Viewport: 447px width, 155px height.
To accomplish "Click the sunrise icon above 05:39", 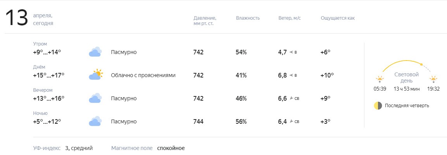I will coord(380,79).
